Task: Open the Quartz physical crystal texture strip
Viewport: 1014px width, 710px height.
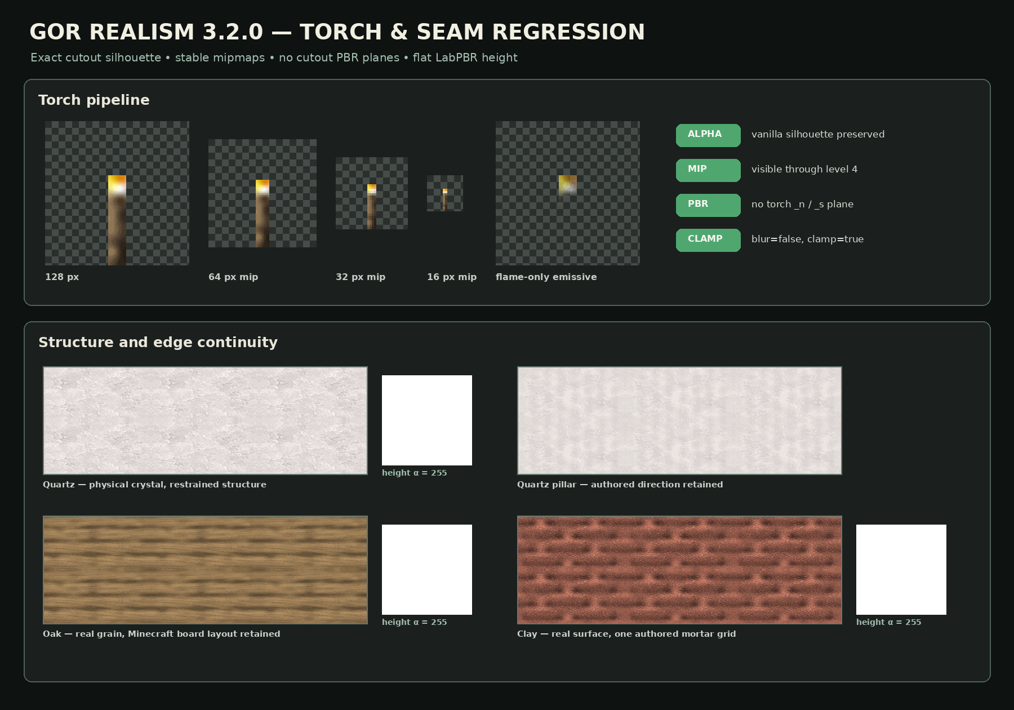Action: coord(205,420)
